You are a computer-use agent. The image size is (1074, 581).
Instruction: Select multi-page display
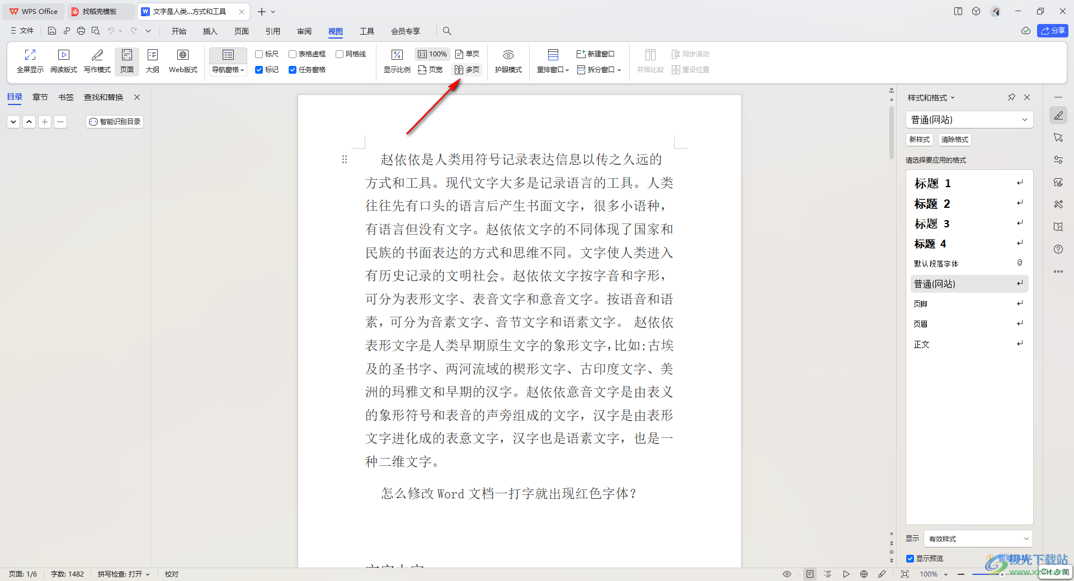[468, 70]
